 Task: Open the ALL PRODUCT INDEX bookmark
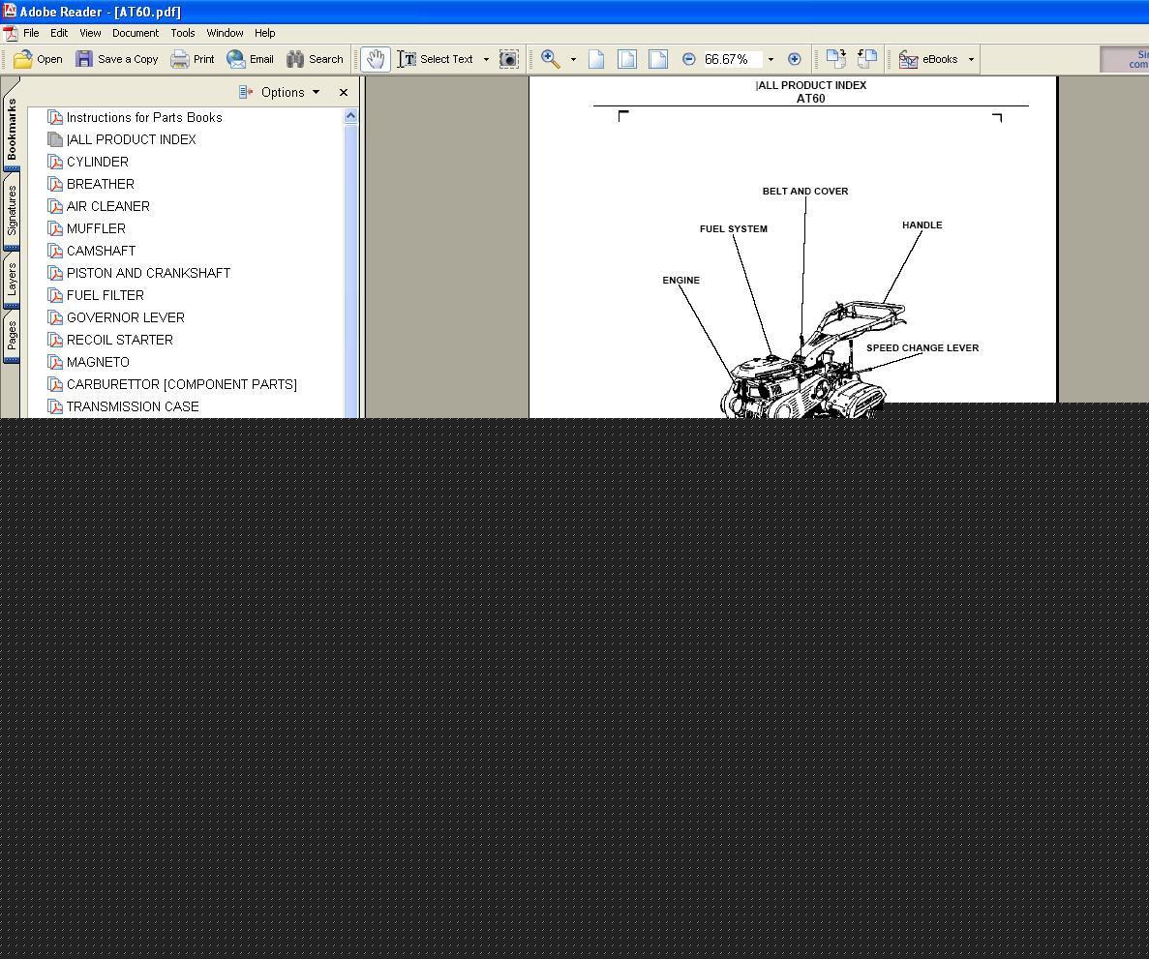pos(132,139)
